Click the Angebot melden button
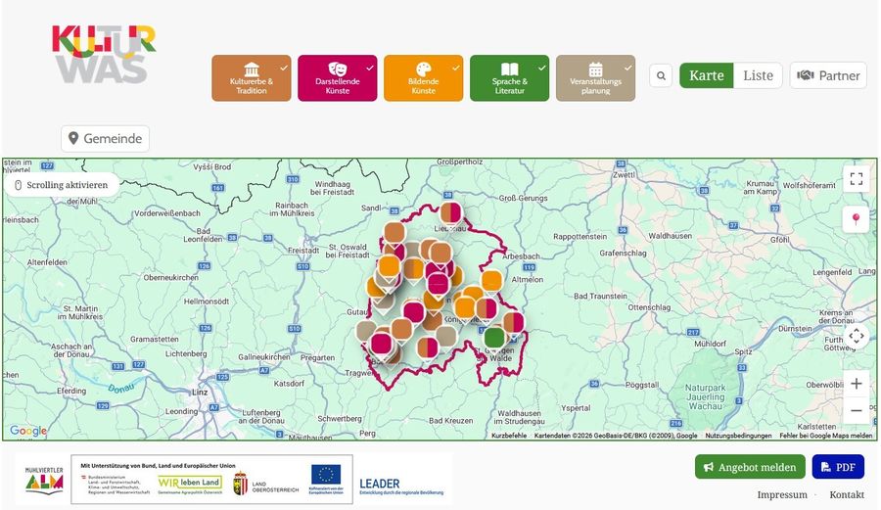 tap(750, 467)
